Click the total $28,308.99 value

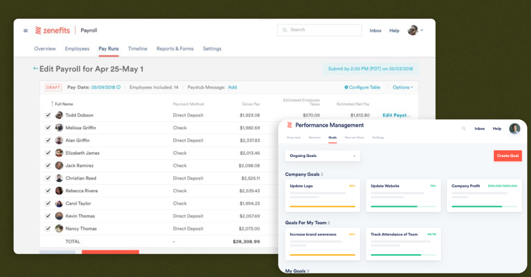246,242
